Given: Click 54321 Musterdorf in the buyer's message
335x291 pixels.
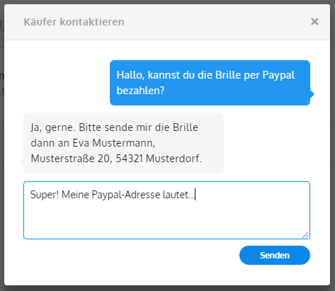Looking at the screenshot, I should click(159, 159).
